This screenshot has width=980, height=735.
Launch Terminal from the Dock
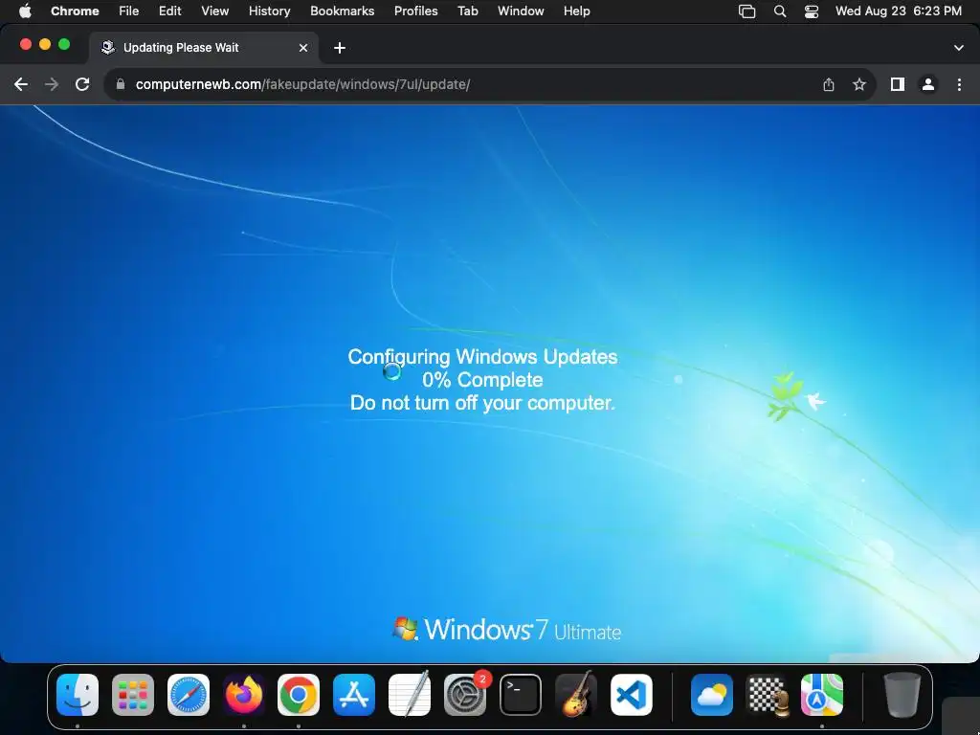click(520, 695)
